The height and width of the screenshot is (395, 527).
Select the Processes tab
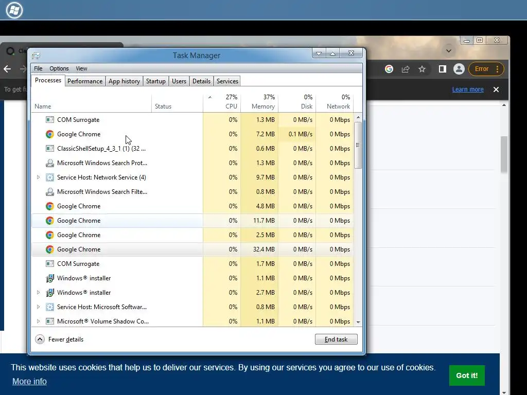pyautogui.click(x=48, y=80)
